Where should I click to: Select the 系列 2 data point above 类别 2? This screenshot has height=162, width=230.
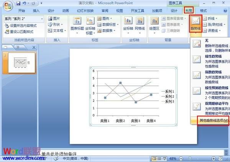[x=120, y=83]
